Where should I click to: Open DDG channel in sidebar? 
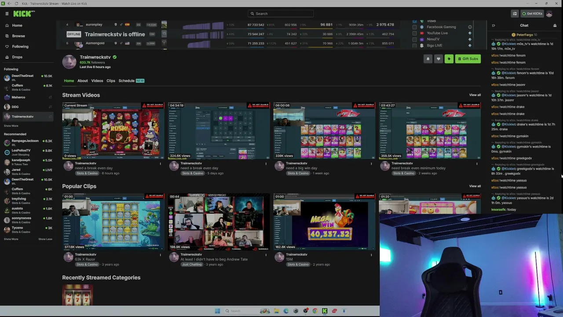28,107
